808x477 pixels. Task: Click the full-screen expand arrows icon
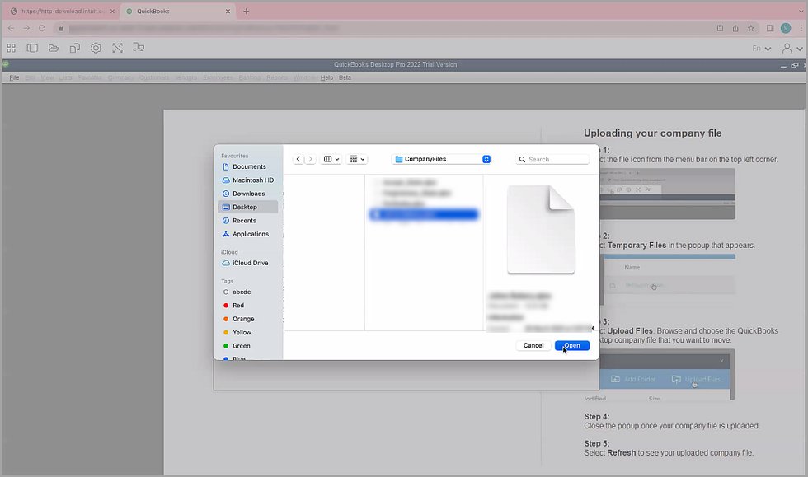tap(117, 49)
